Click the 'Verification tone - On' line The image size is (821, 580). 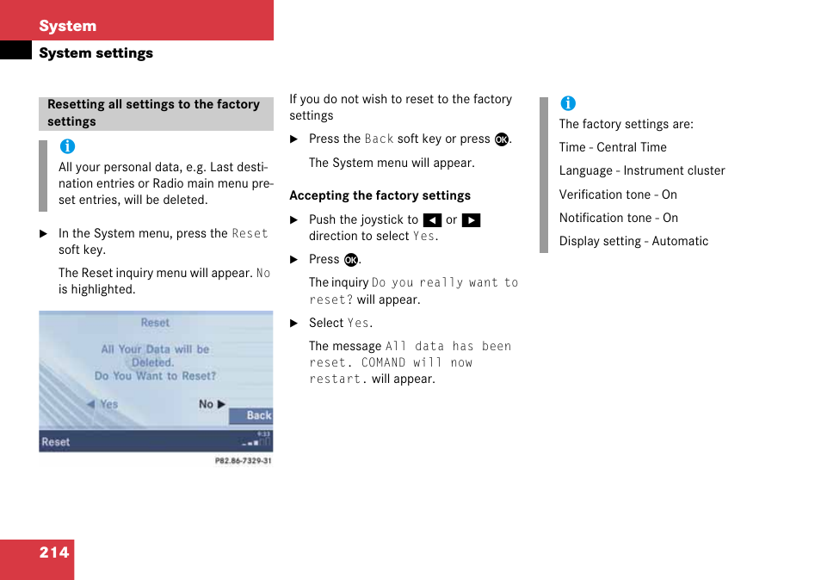click(x=618, y=194)
